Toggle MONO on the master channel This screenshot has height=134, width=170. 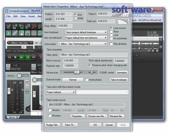point(11,76)
